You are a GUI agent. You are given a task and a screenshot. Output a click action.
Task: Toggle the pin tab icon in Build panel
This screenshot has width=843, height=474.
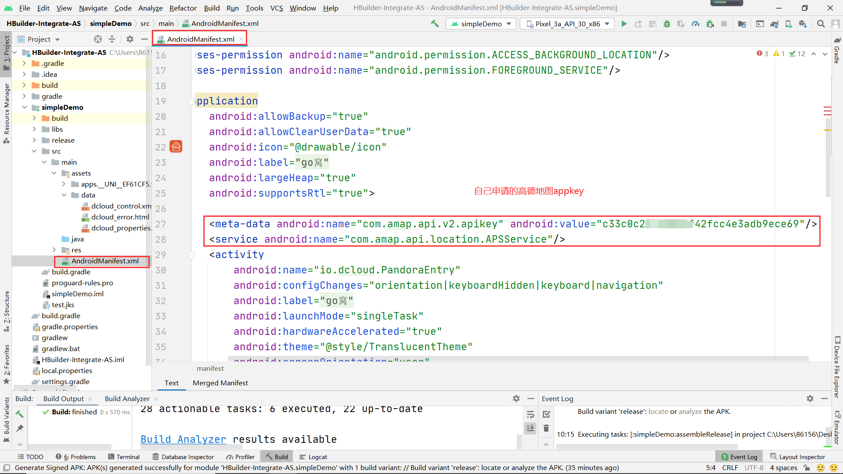[x=20, y=428]
